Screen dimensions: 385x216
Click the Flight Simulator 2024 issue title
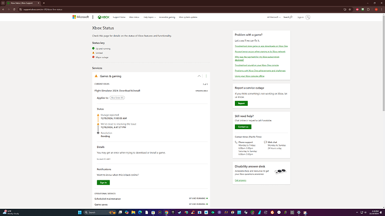pyautogui.click(x=117, y=91)
